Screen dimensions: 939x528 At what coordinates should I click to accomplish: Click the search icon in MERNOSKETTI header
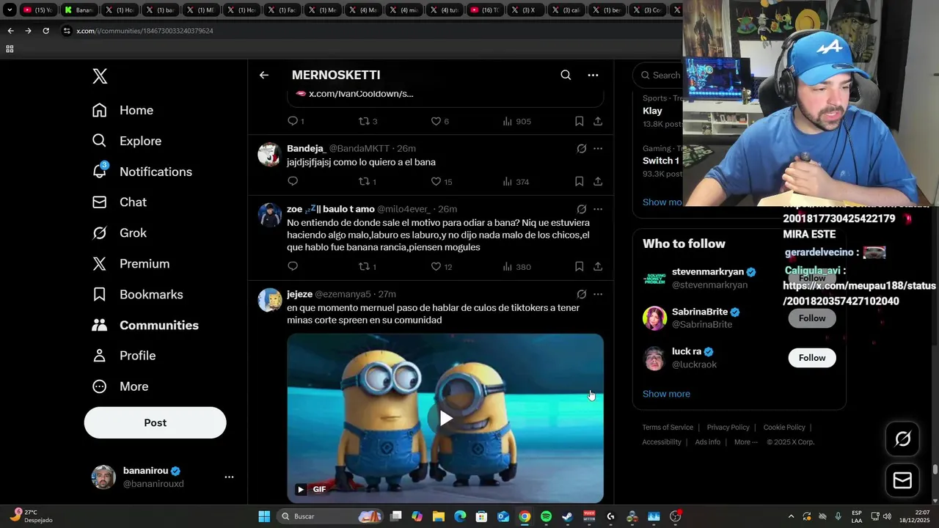pos(566,75)
